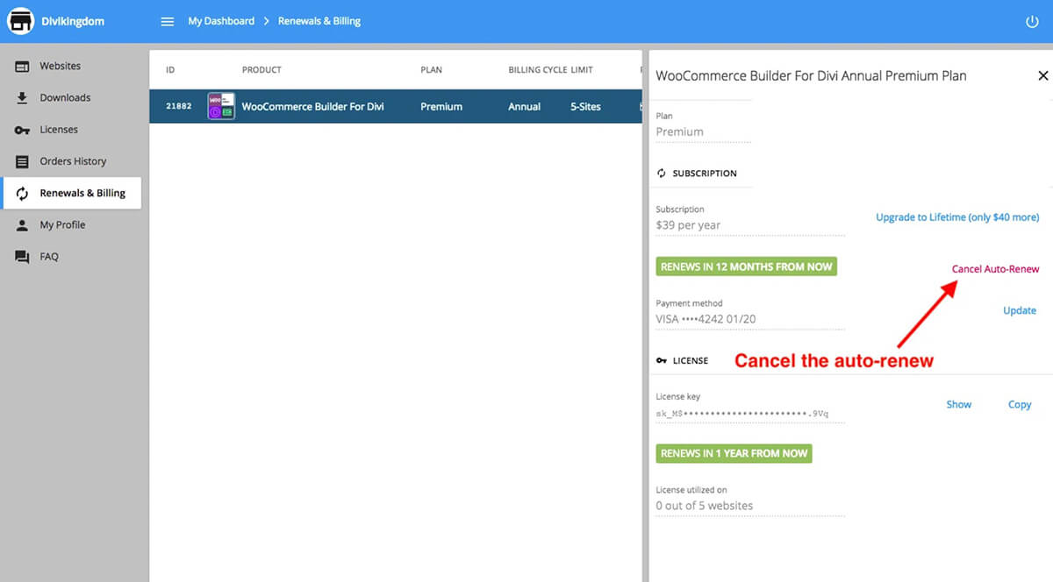Click WooCommerce Builder For Divi product name
1053x582 pixels.
312,106
